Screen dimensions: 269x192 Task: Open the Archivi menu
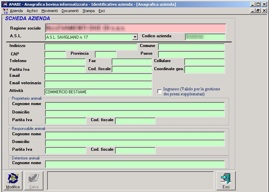(32, 11)
